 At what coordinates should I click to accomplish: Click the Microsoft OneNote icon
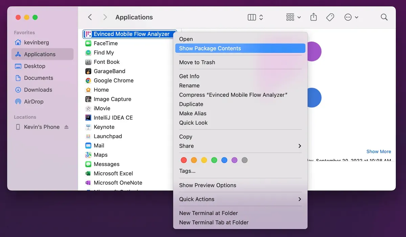click(88, 183)
